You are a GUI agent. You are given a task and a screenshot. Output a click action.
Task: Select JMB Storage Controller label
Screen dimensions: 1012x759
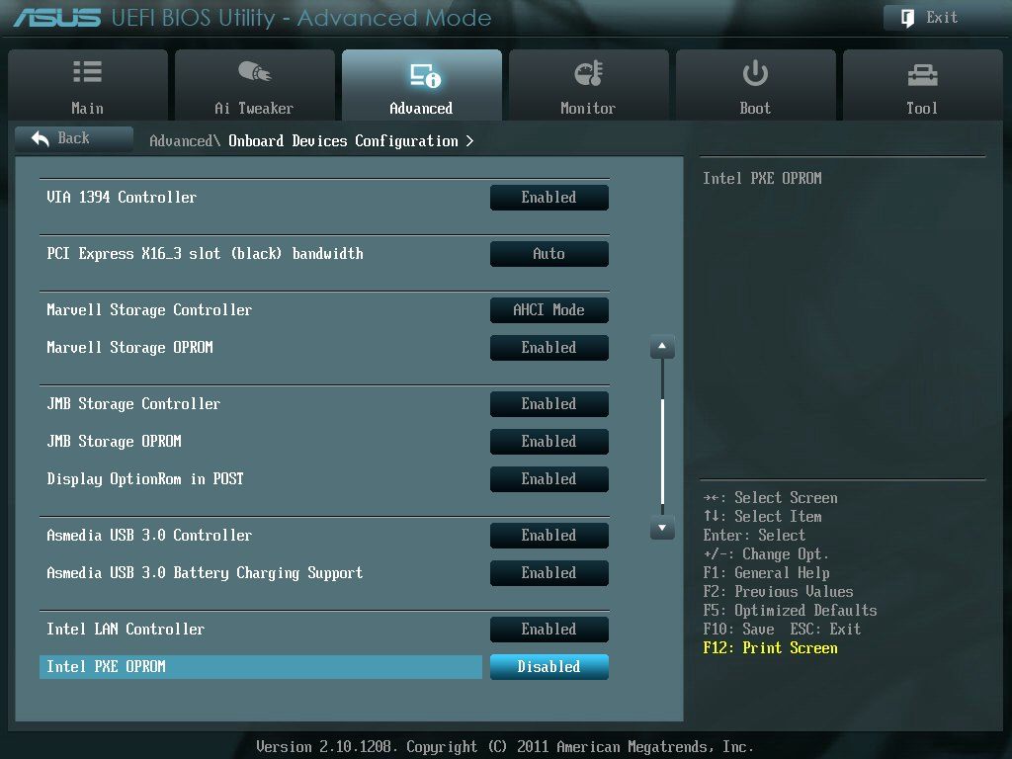click(133, 404)
